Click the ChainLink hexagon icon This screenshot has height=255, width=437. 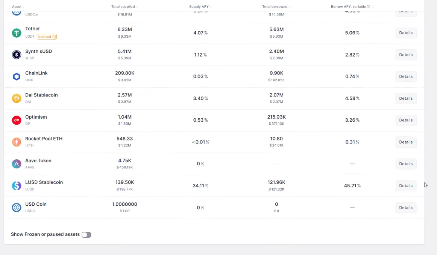tap(17, 76)
